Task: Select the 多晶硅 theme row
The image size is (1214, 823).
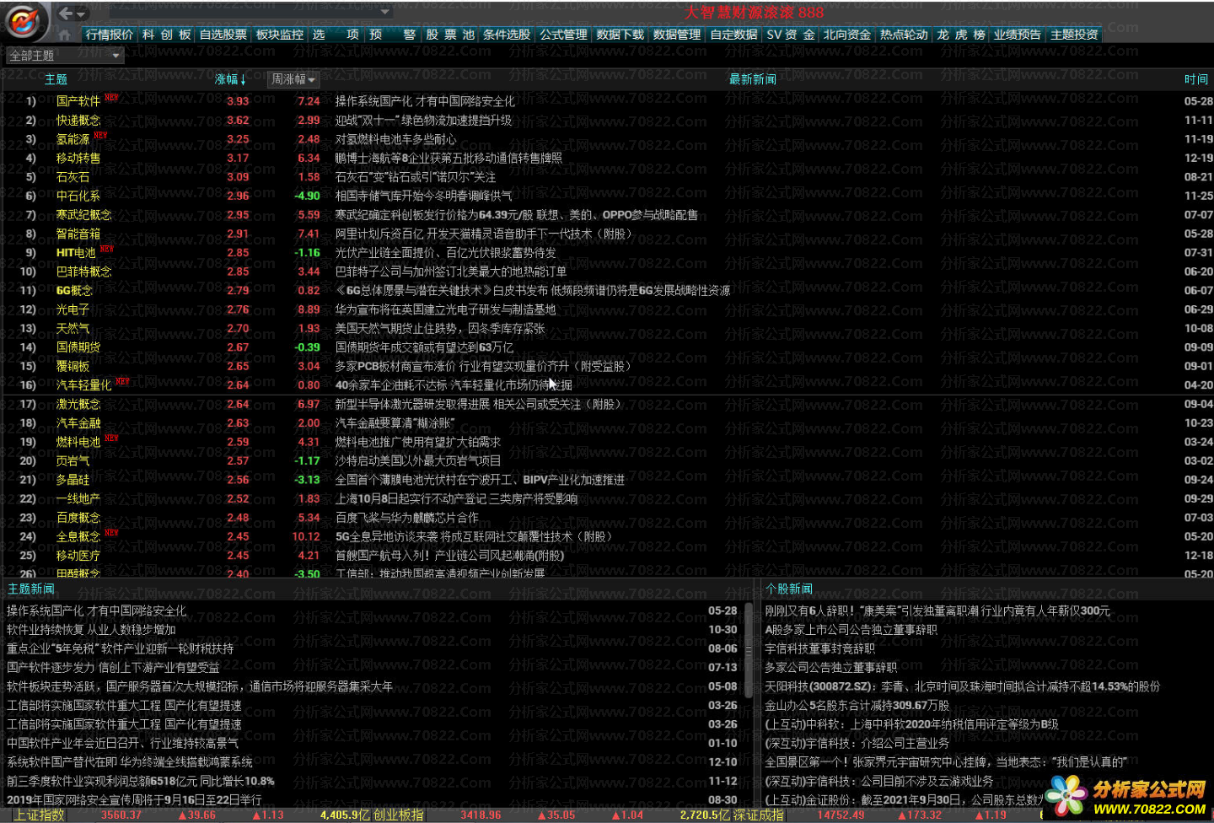Action: pyautogui.click(x=607, y=480)
